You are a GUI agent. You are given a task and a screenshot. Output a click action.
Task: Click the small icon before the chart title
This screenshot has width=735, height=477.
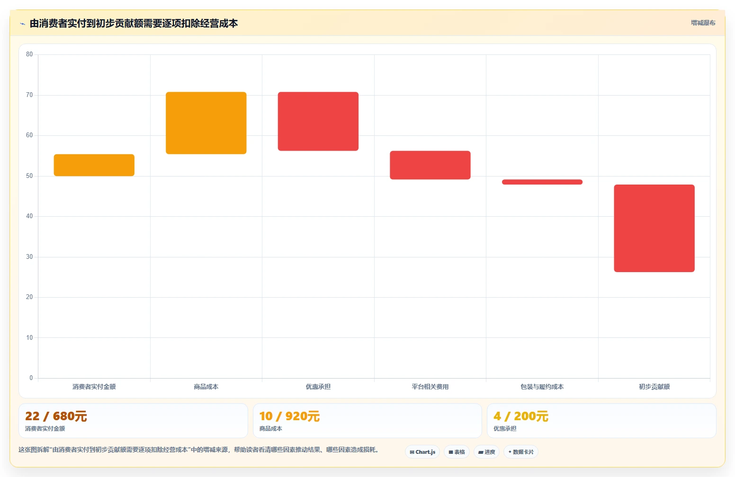coord(22,24)
